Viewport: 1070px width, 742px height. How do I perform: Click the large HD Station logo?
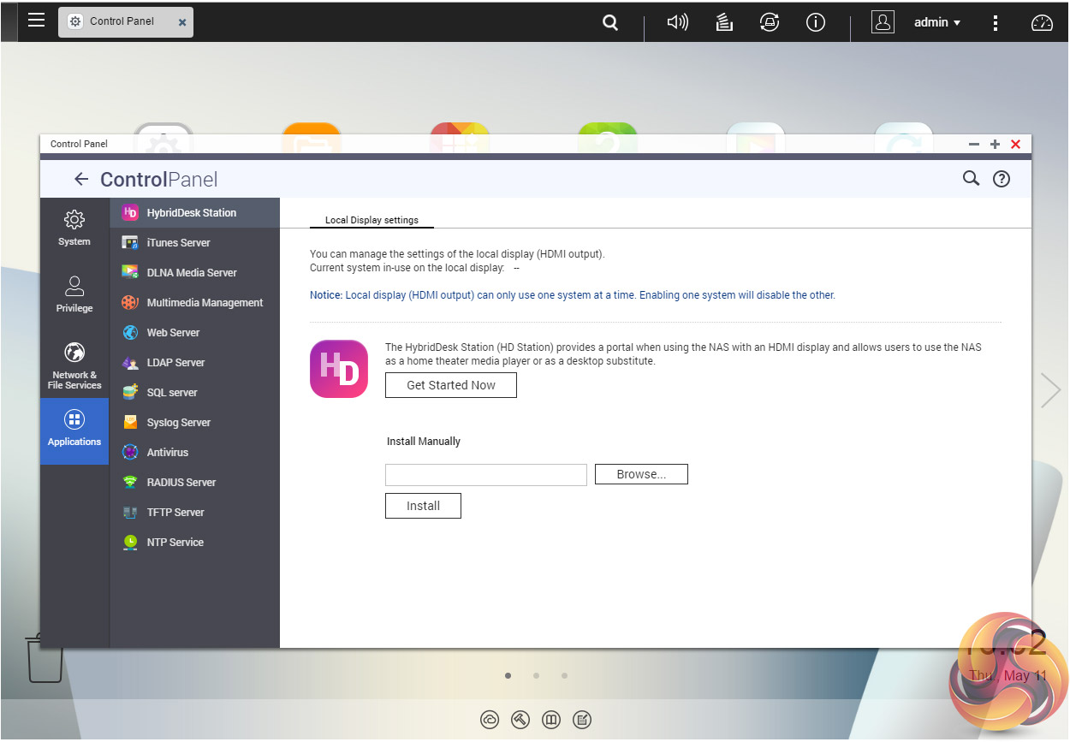[x=339, y=369]
